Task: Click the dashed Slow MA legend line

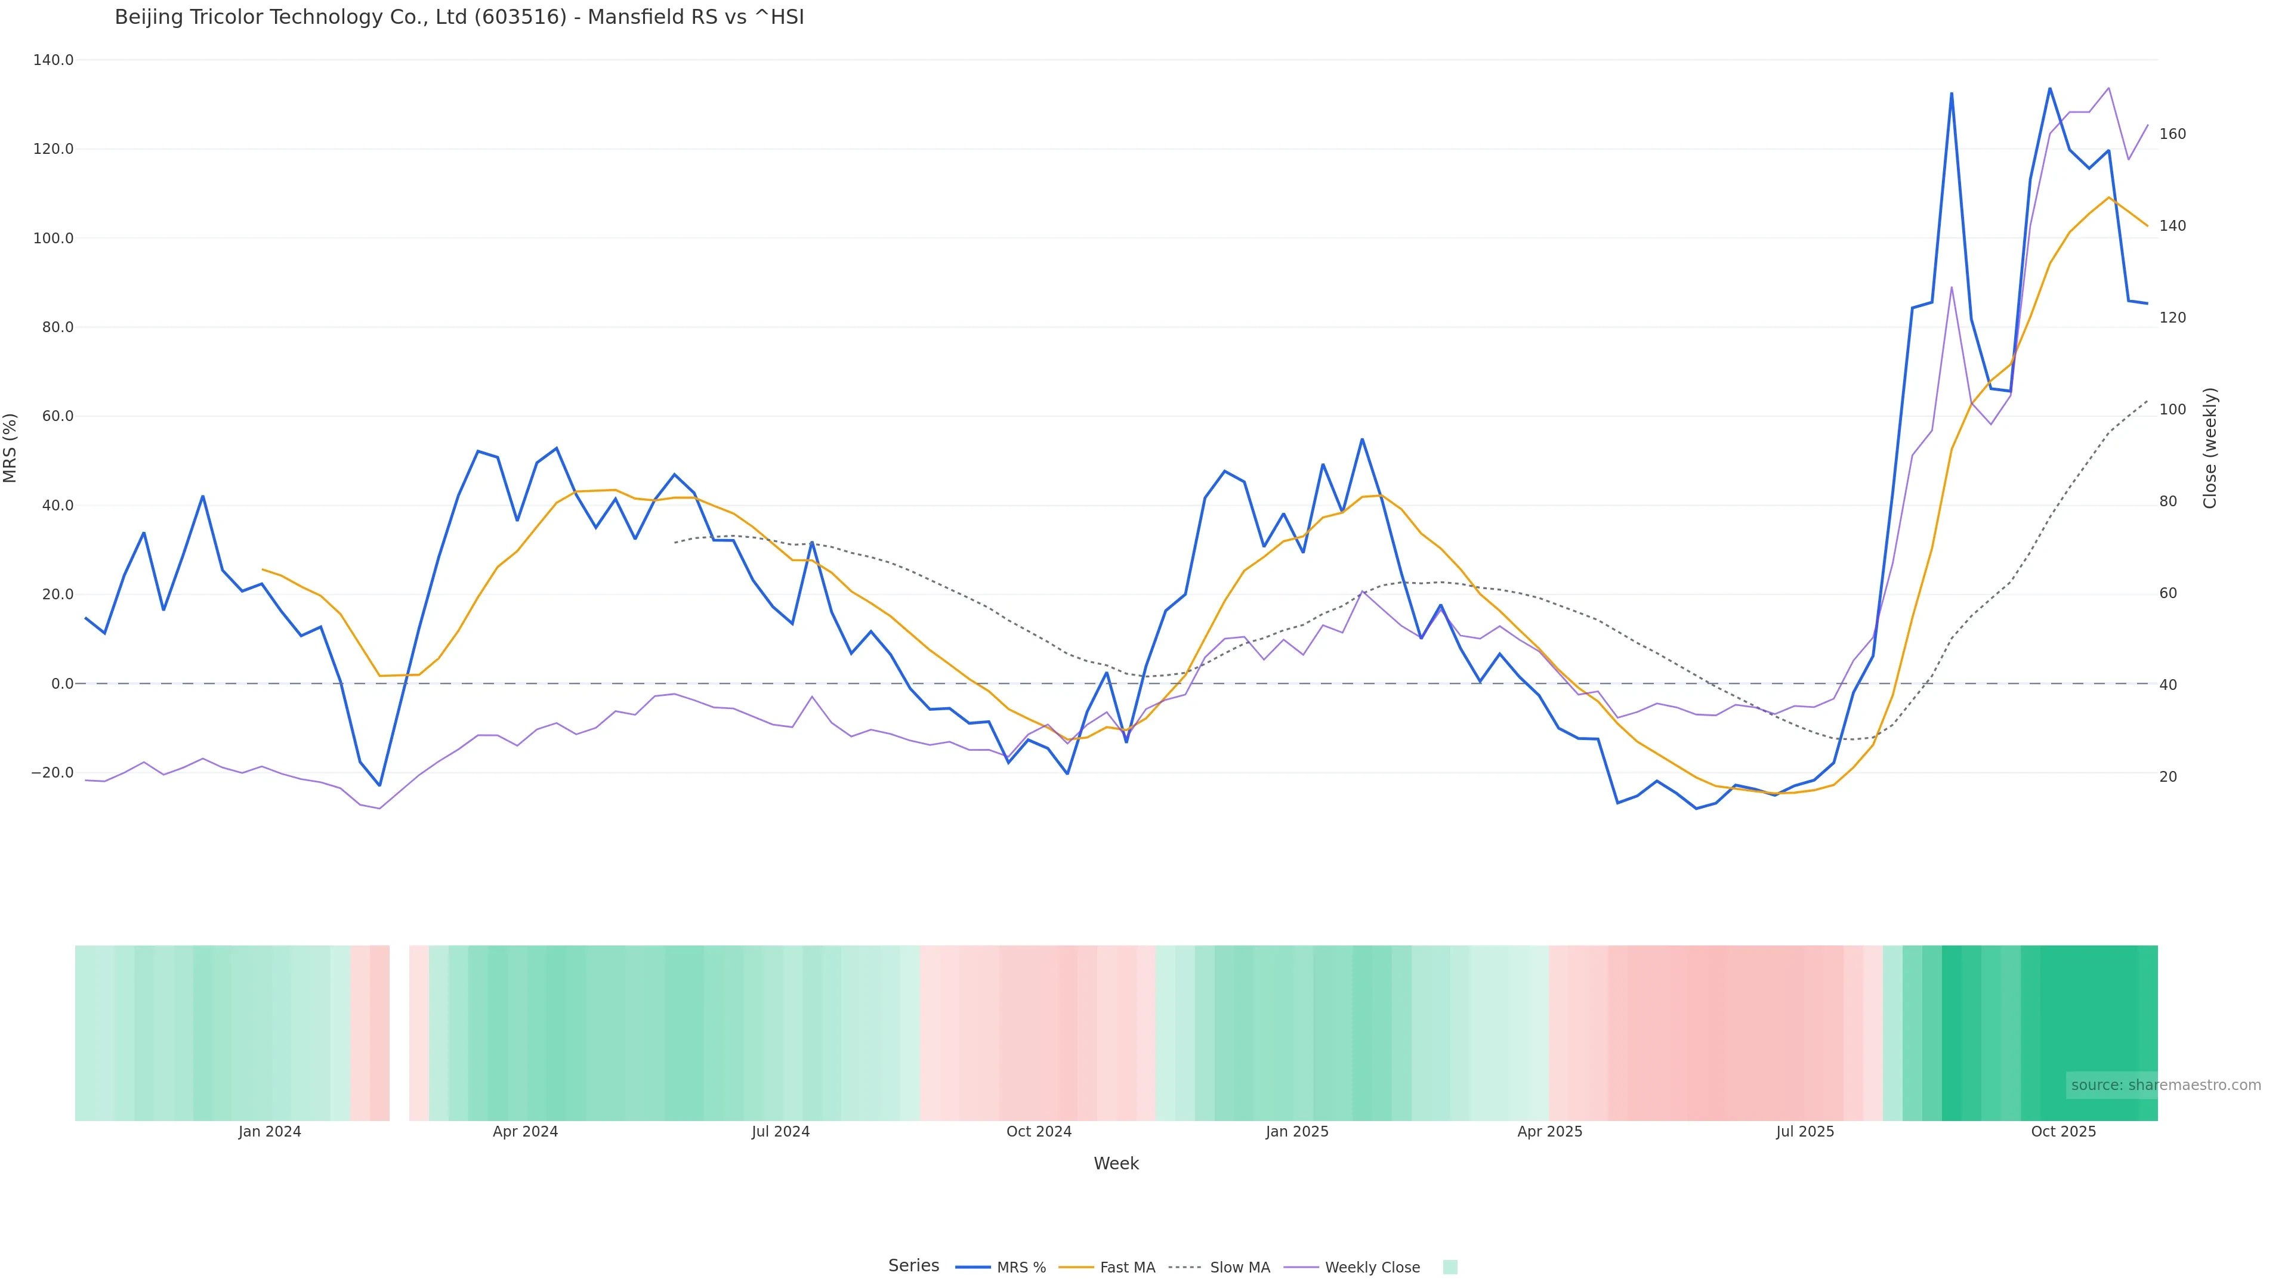Action: coord(1185,1268)
